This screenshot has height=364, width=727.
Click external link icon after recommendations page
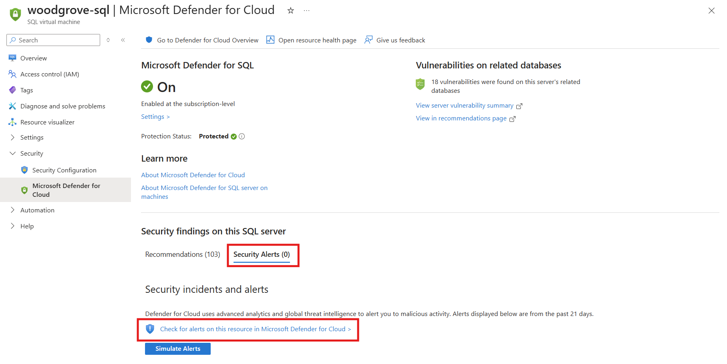pyautogui.click(x=512, y=119)
